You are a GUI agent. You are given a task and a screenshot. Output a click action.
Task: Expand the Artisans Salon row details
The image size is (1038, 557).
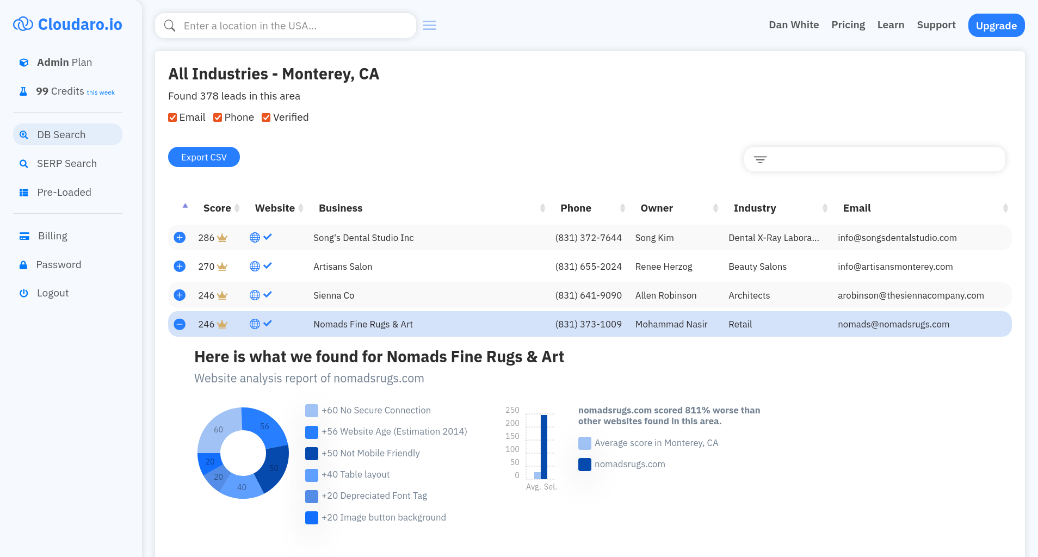[180, 266]
